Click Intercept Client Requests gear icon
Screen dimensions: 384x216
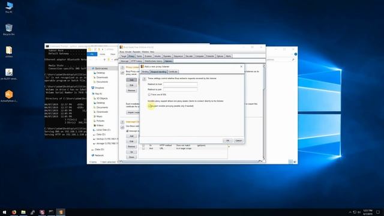tap(122, 127)
